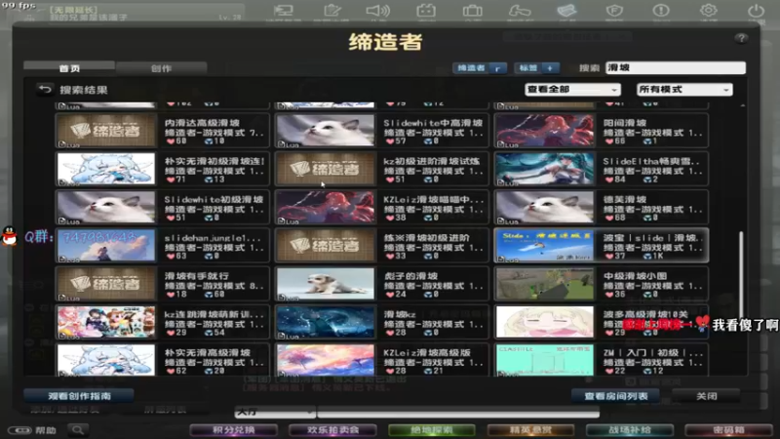Open the gear settings icon

tap(709, 11)
